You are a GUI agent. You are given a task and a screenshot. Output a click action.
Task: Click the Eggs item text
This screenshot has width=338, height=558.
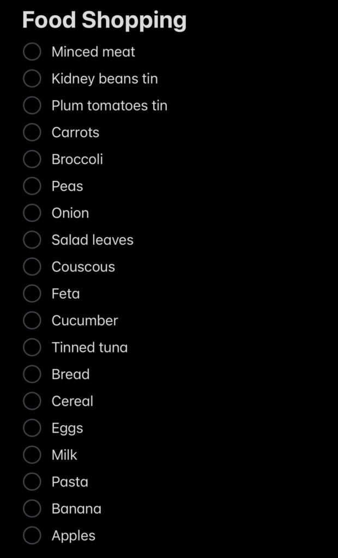pos(67,428)
